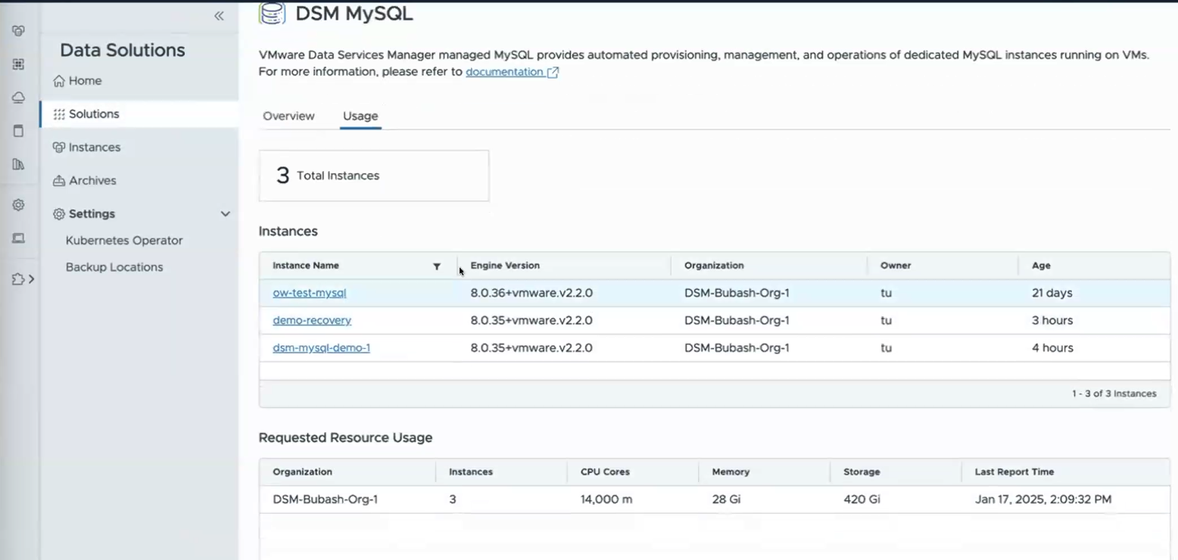Select the Usage tab
Image resolution: width=1178 pixels, height=560 pixels.
coord(360,116)
